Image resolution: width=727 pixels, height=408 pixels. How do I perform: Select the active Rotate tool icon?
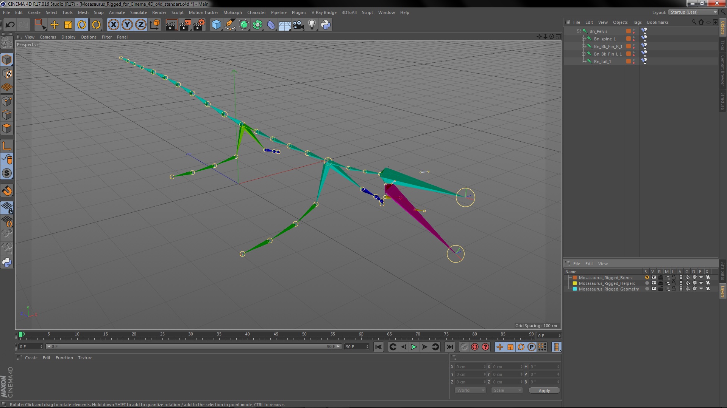point(82,25)
